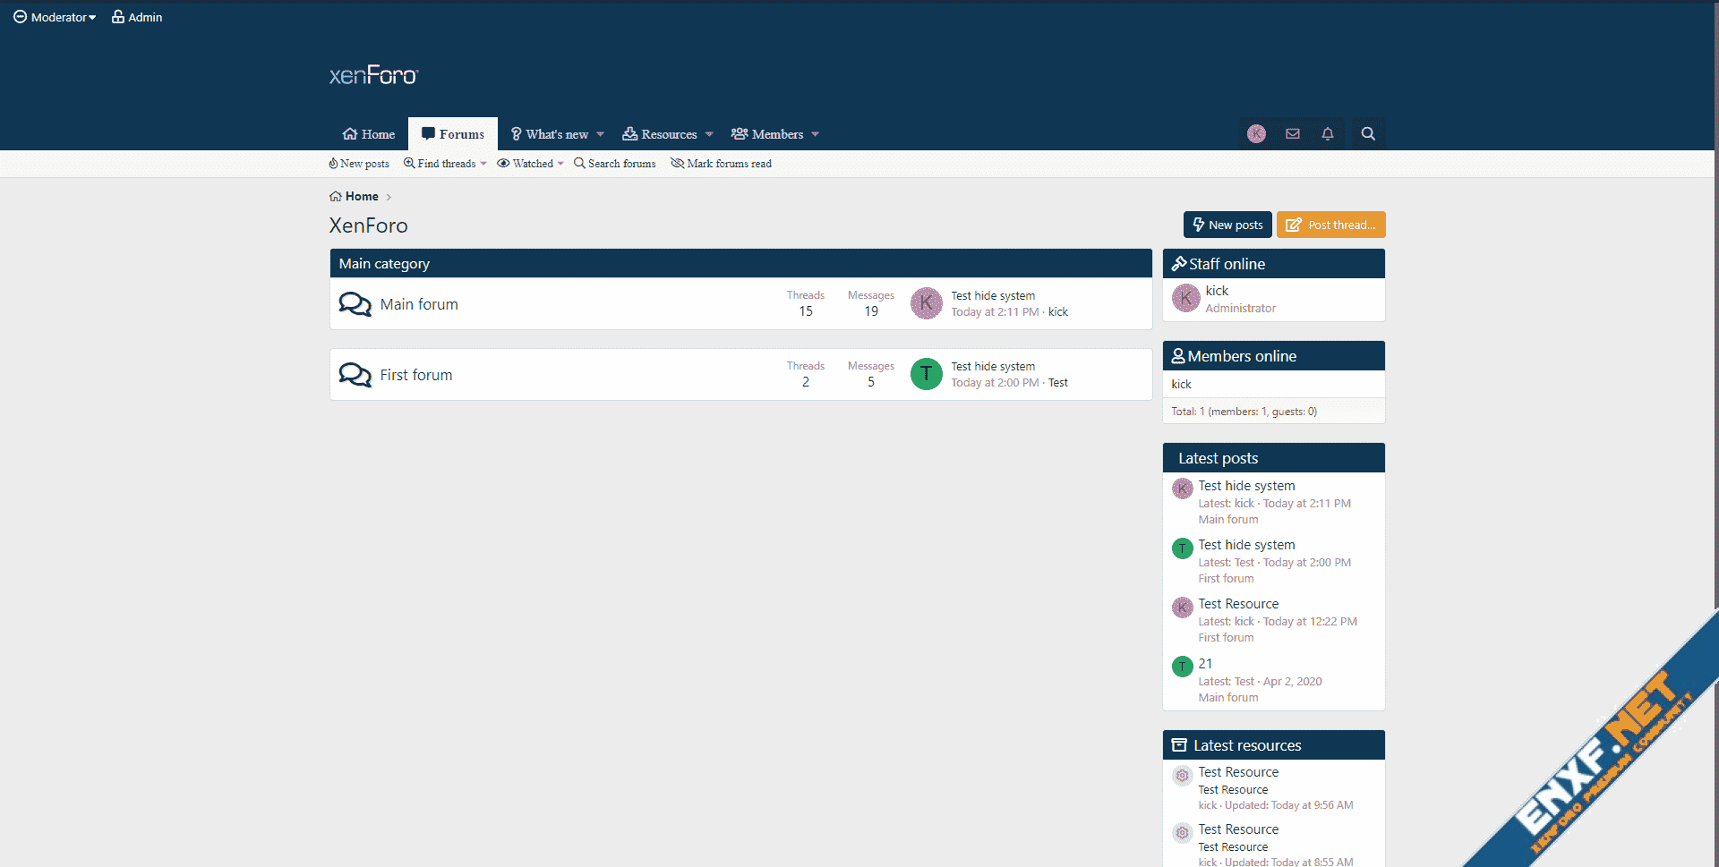Viewport: 1719px width, 867px height.
Task: Expand the Resources dropdown arrow
Action: click(x=709, y=135)
